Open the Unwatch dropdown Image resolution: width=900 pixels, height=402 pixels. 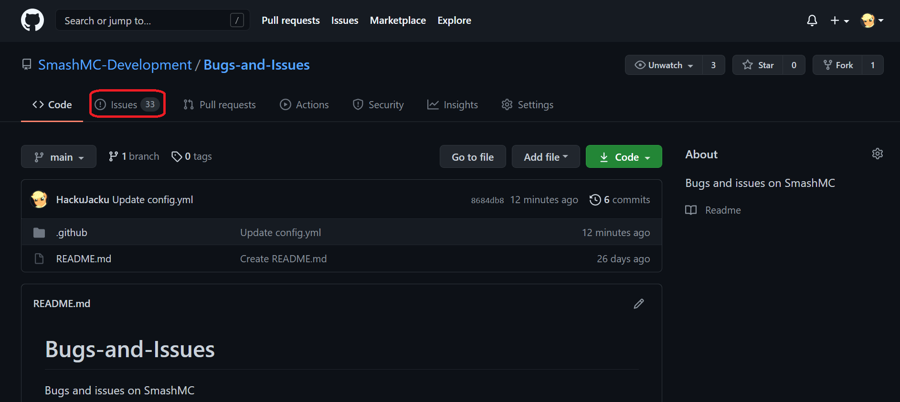point(664,65)
